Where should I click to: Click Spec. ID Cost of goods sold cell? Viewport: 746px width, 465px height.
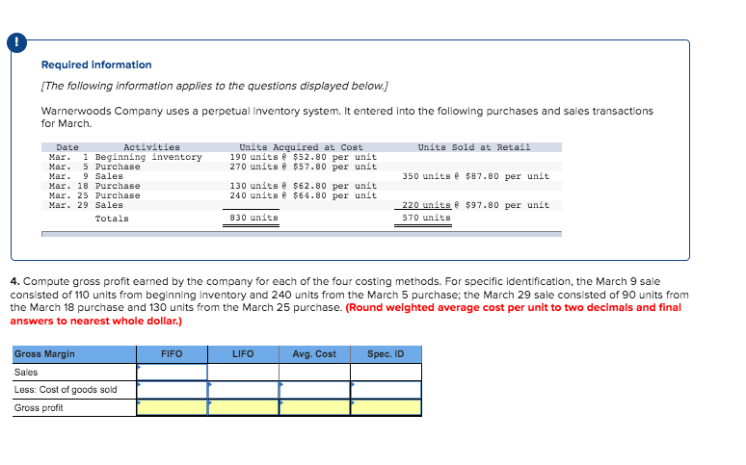pos(386,390)
